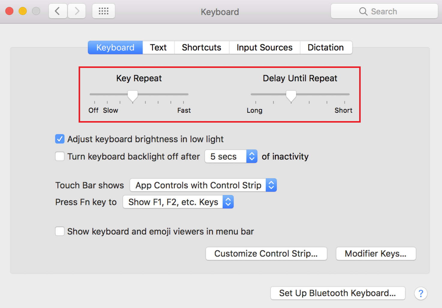Click inside the Search field
Viewport: 442px width, 308px height.
pyautogui.click(x=387, y=11)
